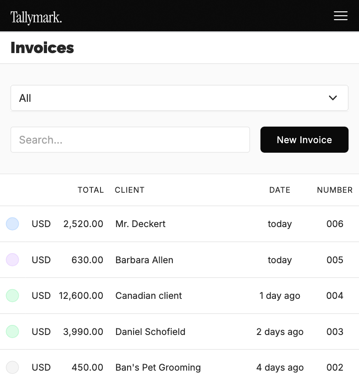Viewport: 359px width, 385px height.
Task: Select the 630.00 total amount
Action: pos(87,260)
